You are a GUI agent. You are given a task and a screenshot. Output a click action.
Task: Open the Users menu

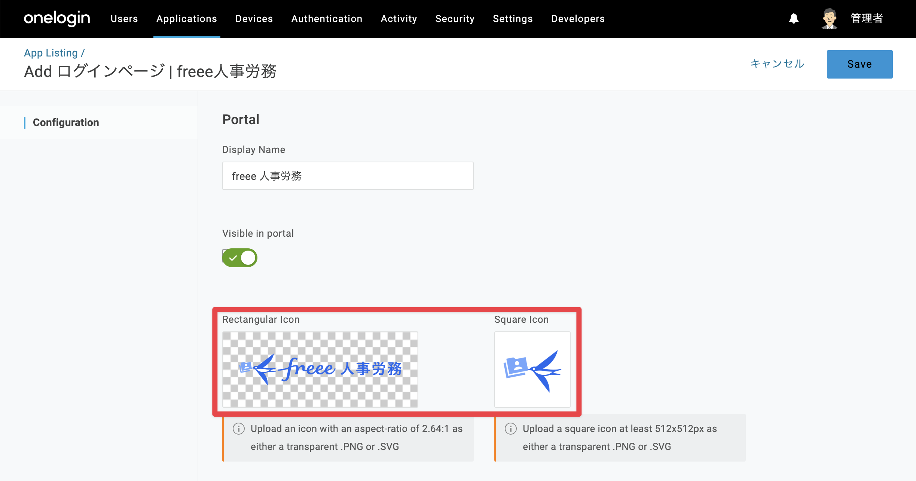coord(124,19)
